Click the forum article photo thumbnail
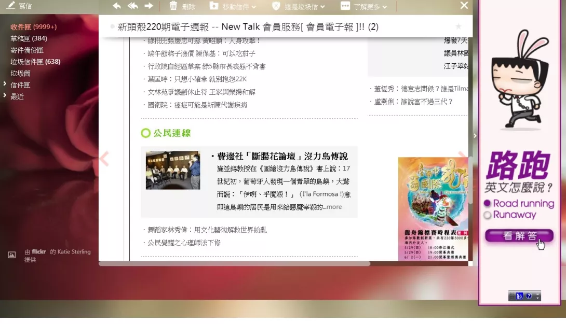This screenshot has width=566, height=324. pyautogui.click(x=173, y=170)
